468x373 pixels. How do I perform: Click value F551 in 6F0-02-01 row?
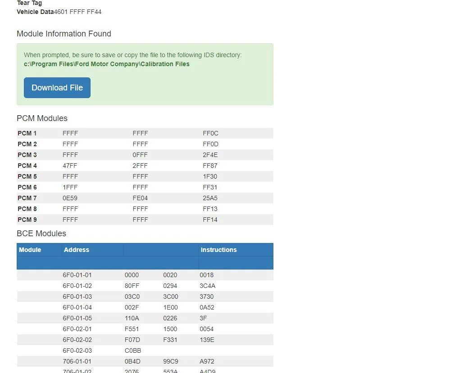tap(132, 329)
